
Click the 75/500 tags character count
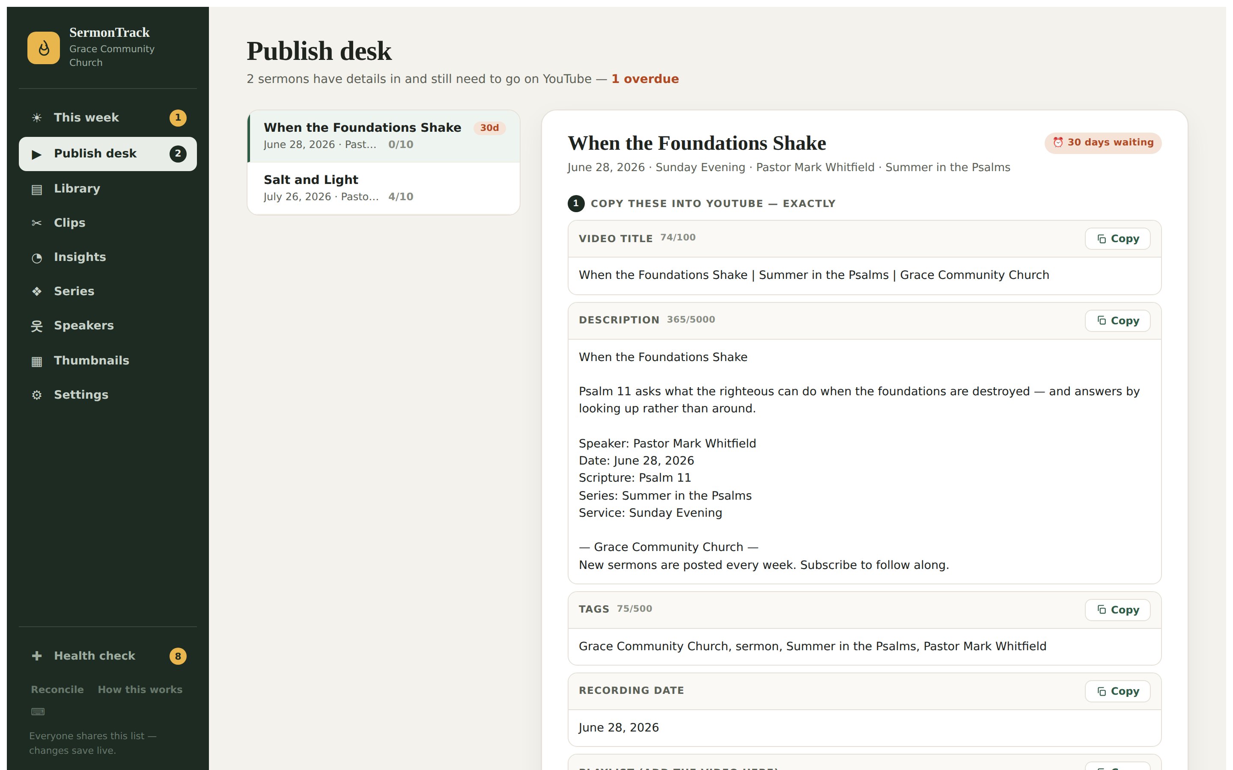[634, 609]
